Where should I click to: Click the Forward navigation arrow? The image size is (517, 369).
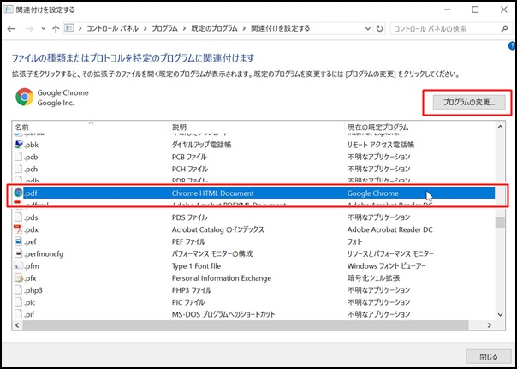point(29,29)
